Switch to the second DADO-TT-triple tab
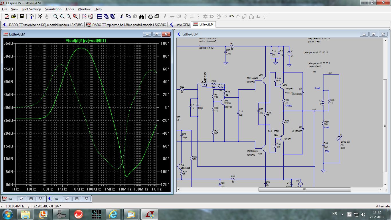This screenshot has height=220, width=391. point(126,25)
